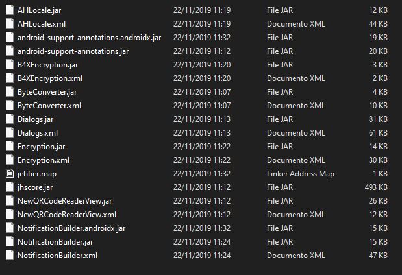Viewport: 402px width, 275px height.
Task: Click the jhscore.jar file icon
Action: (9, 187)
